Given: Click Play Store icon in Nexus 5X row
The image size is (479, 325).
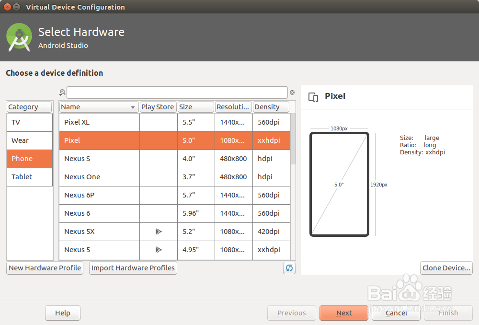Looking at the screenshot, I should point(158,232).
